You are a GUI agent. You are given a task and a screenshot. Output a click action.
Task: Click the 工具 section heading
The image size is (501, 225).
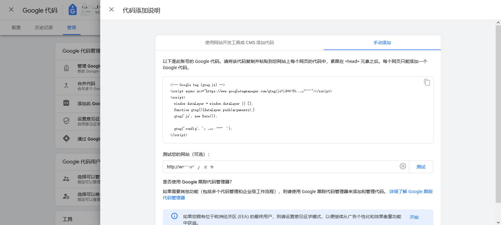[x=67, y=219]
